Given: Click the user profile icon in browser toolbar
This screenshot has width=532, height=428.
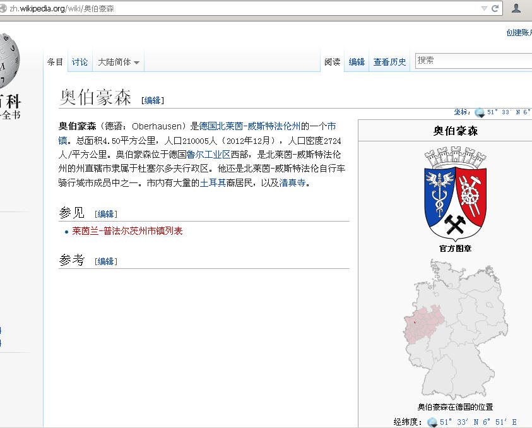Looking at the screenshot, I should click(x=516, y=8).
